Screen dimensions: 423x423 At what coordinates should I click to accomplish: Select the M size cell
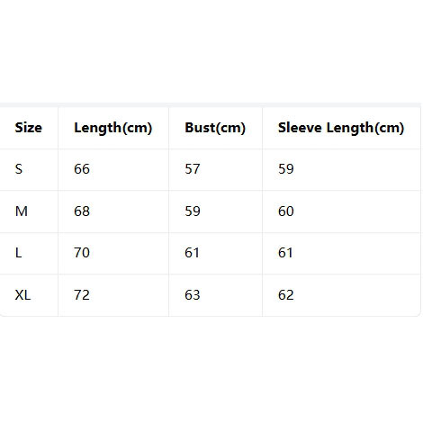22,211
